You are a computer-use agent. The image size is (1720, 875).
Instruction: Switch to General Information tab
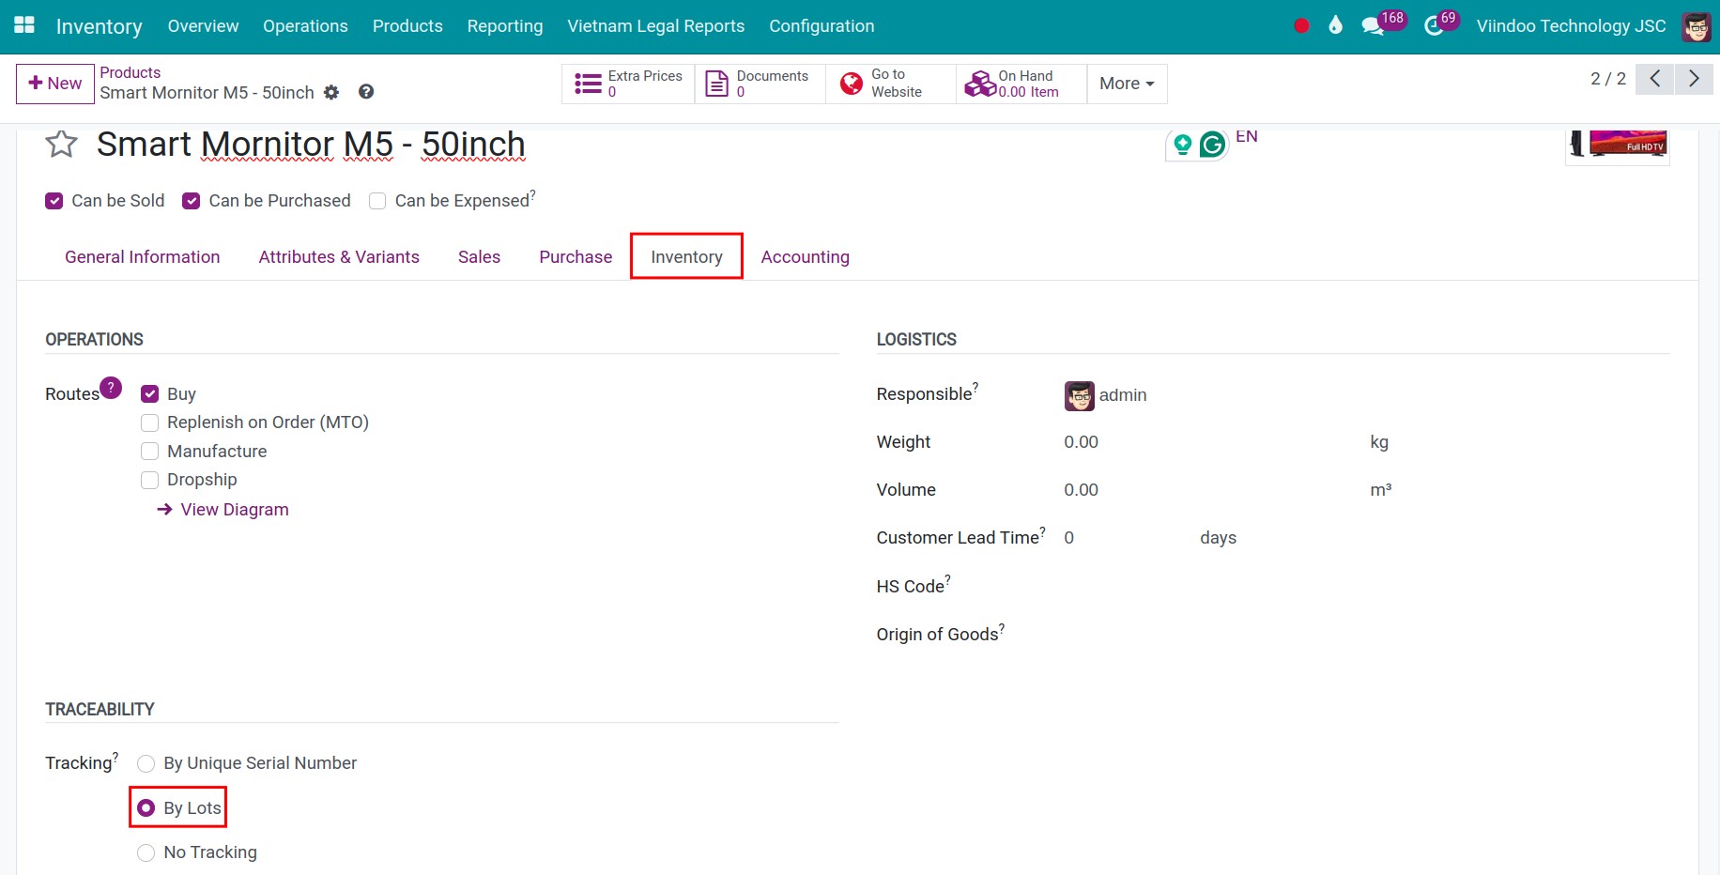(142, 257)
